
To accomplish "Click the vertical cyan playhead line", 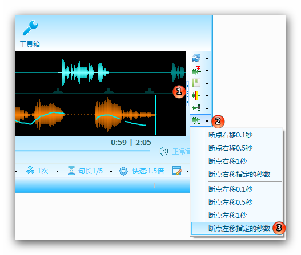I will tap(155, 115).
